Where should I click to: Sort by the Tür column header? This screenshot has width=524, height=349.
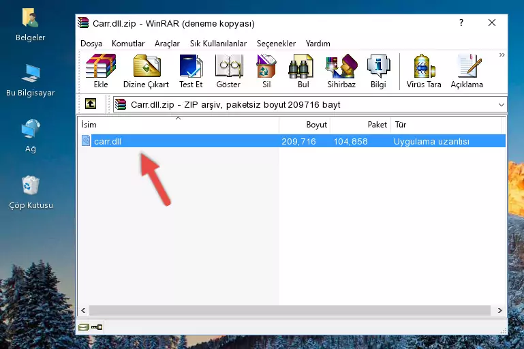point(446,124)
